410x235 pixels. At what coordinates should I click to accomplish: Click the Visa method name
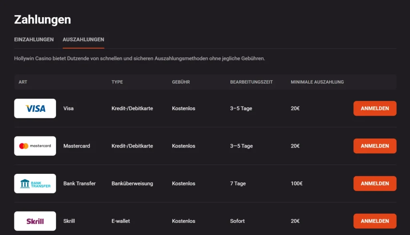68,108
